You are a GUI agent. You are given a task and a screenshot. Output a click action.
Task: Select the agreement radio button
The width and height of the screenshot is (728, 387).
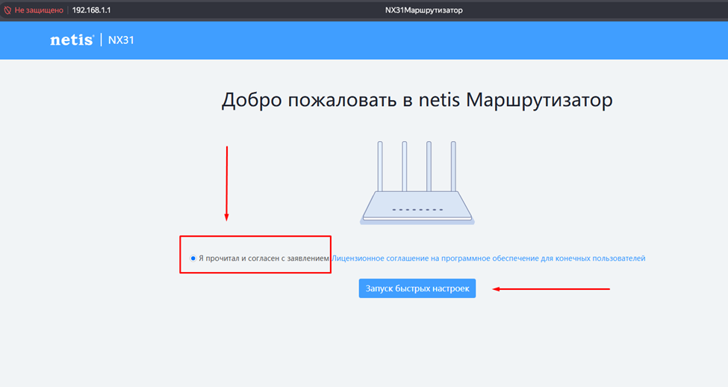pyautogui.click(x=193, y=258)
